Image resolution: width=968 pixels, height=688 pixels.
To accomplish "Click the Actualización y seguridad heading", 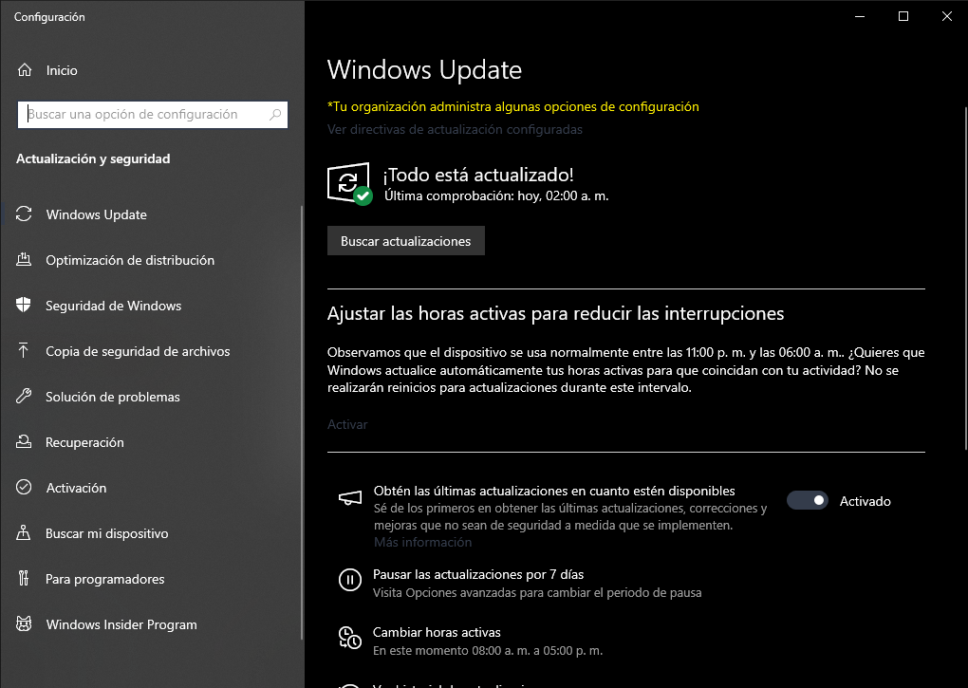I will [93, 158].
